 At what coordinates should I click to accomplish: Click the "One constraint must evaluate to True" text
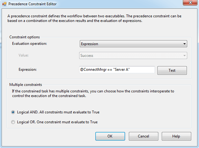(67, 122)
